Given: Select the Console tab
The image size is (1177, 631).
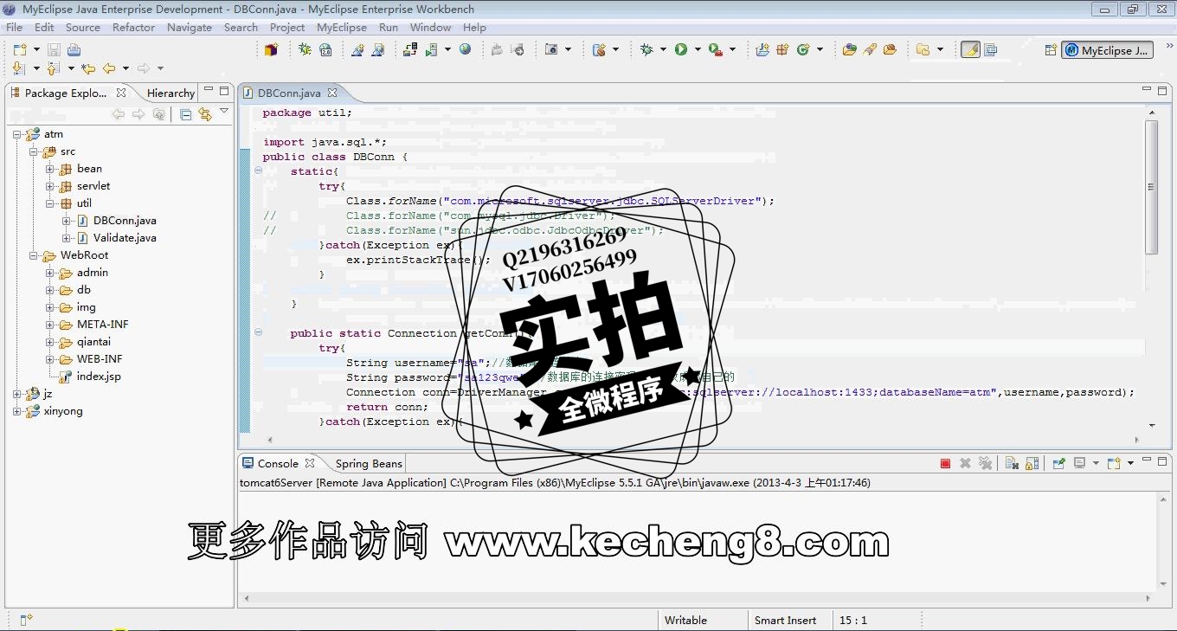Looking at the screenshot, I should (x=278, y=464).
